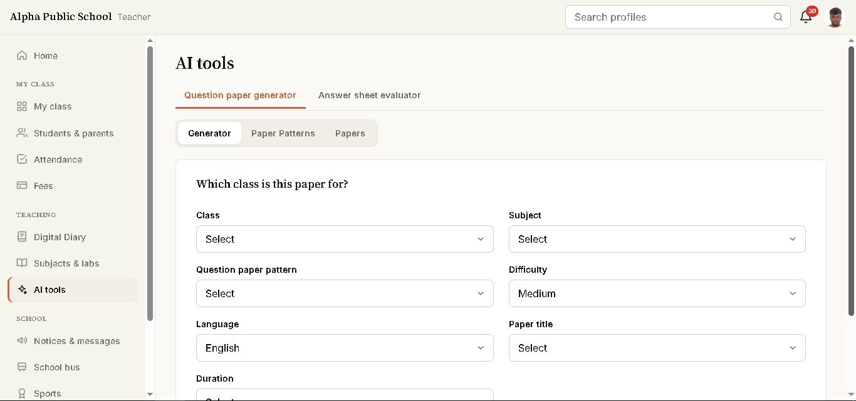Click the Home icon in sidebar
Screen dimensions: 856x401
pyautogui.click(x=22, y=56)
